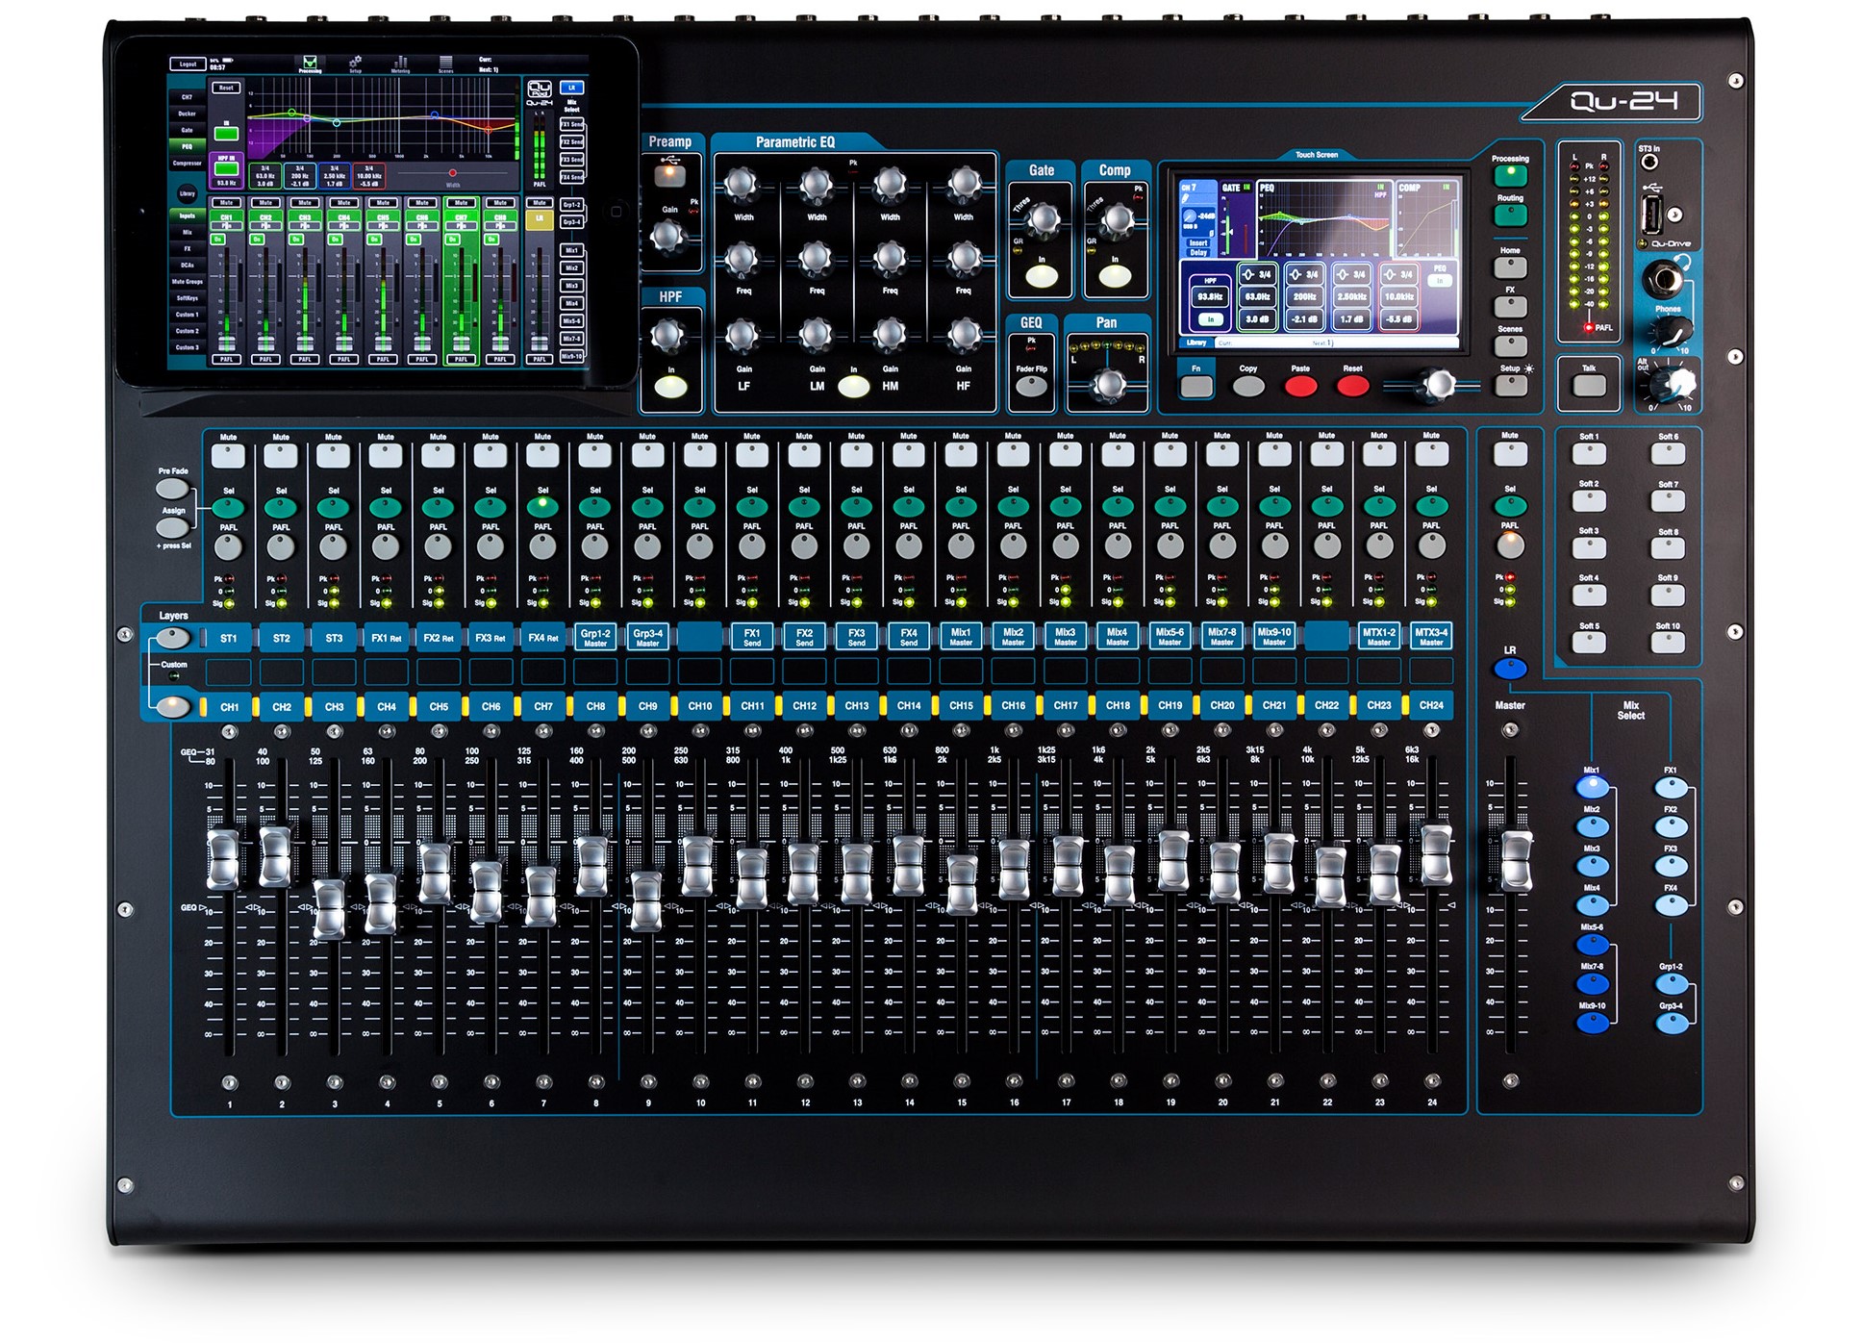Tap HPF 93.8Hz box on touch screen
This screenshot has width=1862, height=1343.
click(1209, 297)
